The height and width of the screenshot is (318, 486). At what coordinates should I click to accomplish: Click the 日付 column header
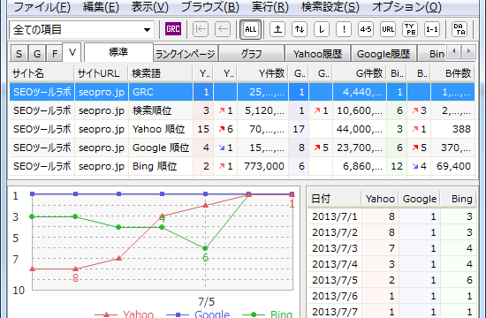click(x=334, y=199)
